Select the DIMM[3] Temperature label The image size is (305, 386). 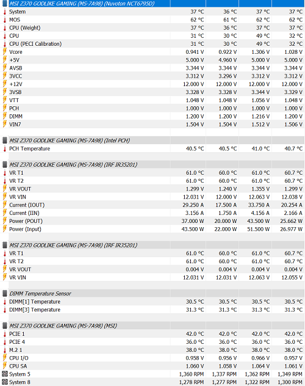pos(35,310)
